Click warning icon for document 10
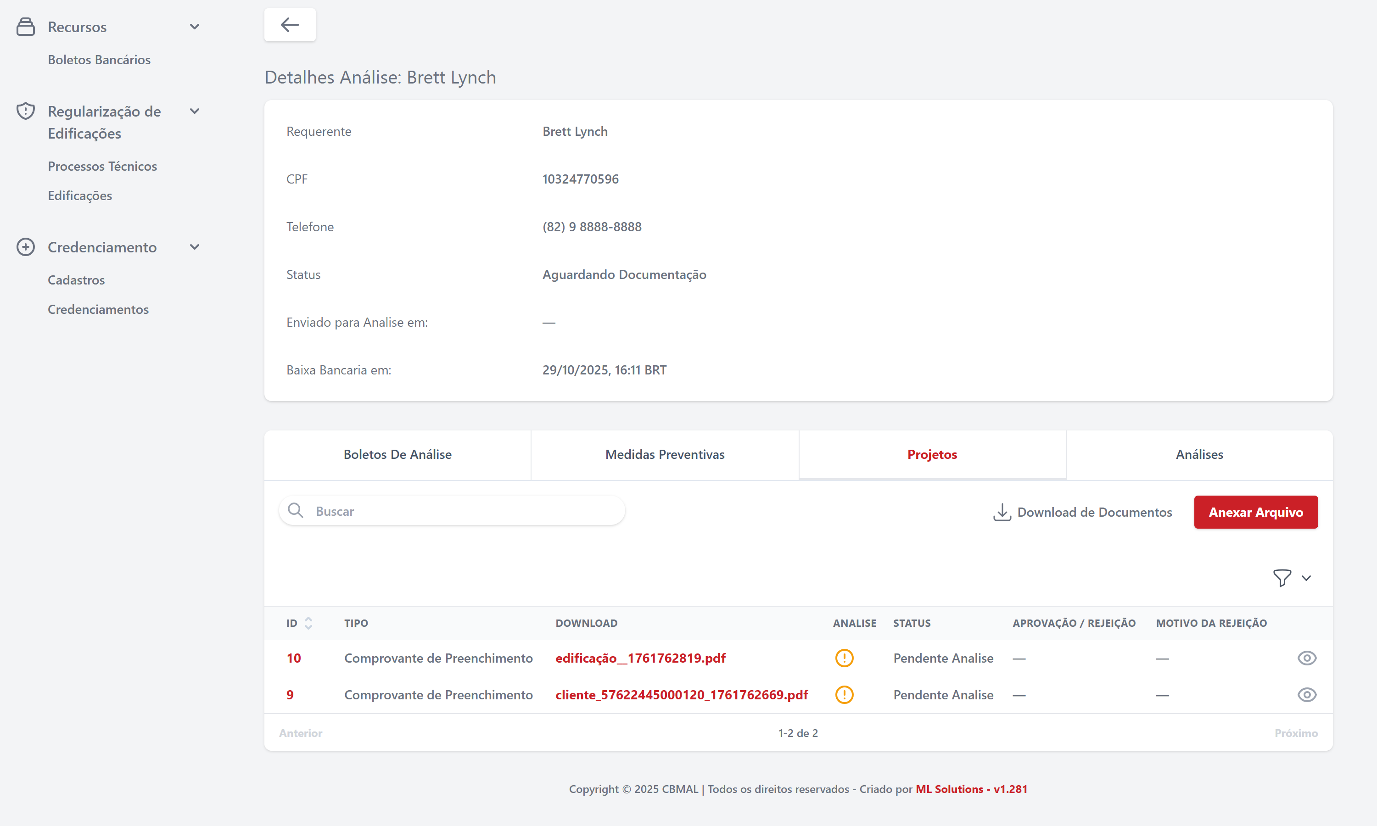Image resolution: width=1377 pixels, height=826 pixels. tap(844, 658)
